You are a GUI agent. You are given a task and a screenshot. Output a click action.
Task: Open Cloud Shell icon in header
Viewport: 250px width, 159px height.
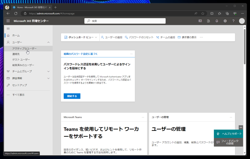(x=200, y=21)
